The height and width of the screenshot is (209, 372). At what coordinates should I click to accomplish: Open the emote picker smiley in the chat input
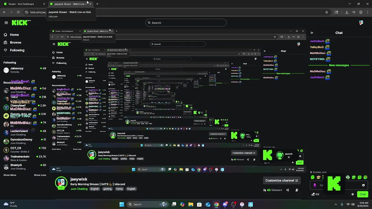[363, 185]
